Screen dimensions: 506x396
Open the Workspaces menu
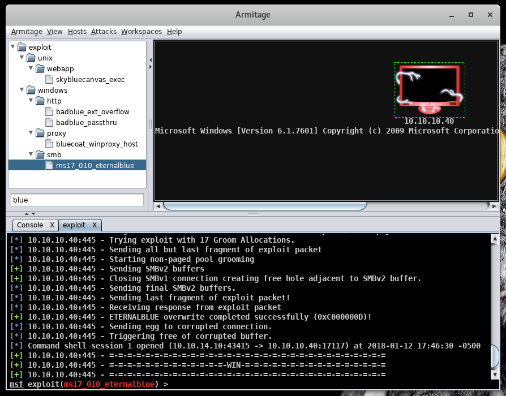click(x=141, y=32)
